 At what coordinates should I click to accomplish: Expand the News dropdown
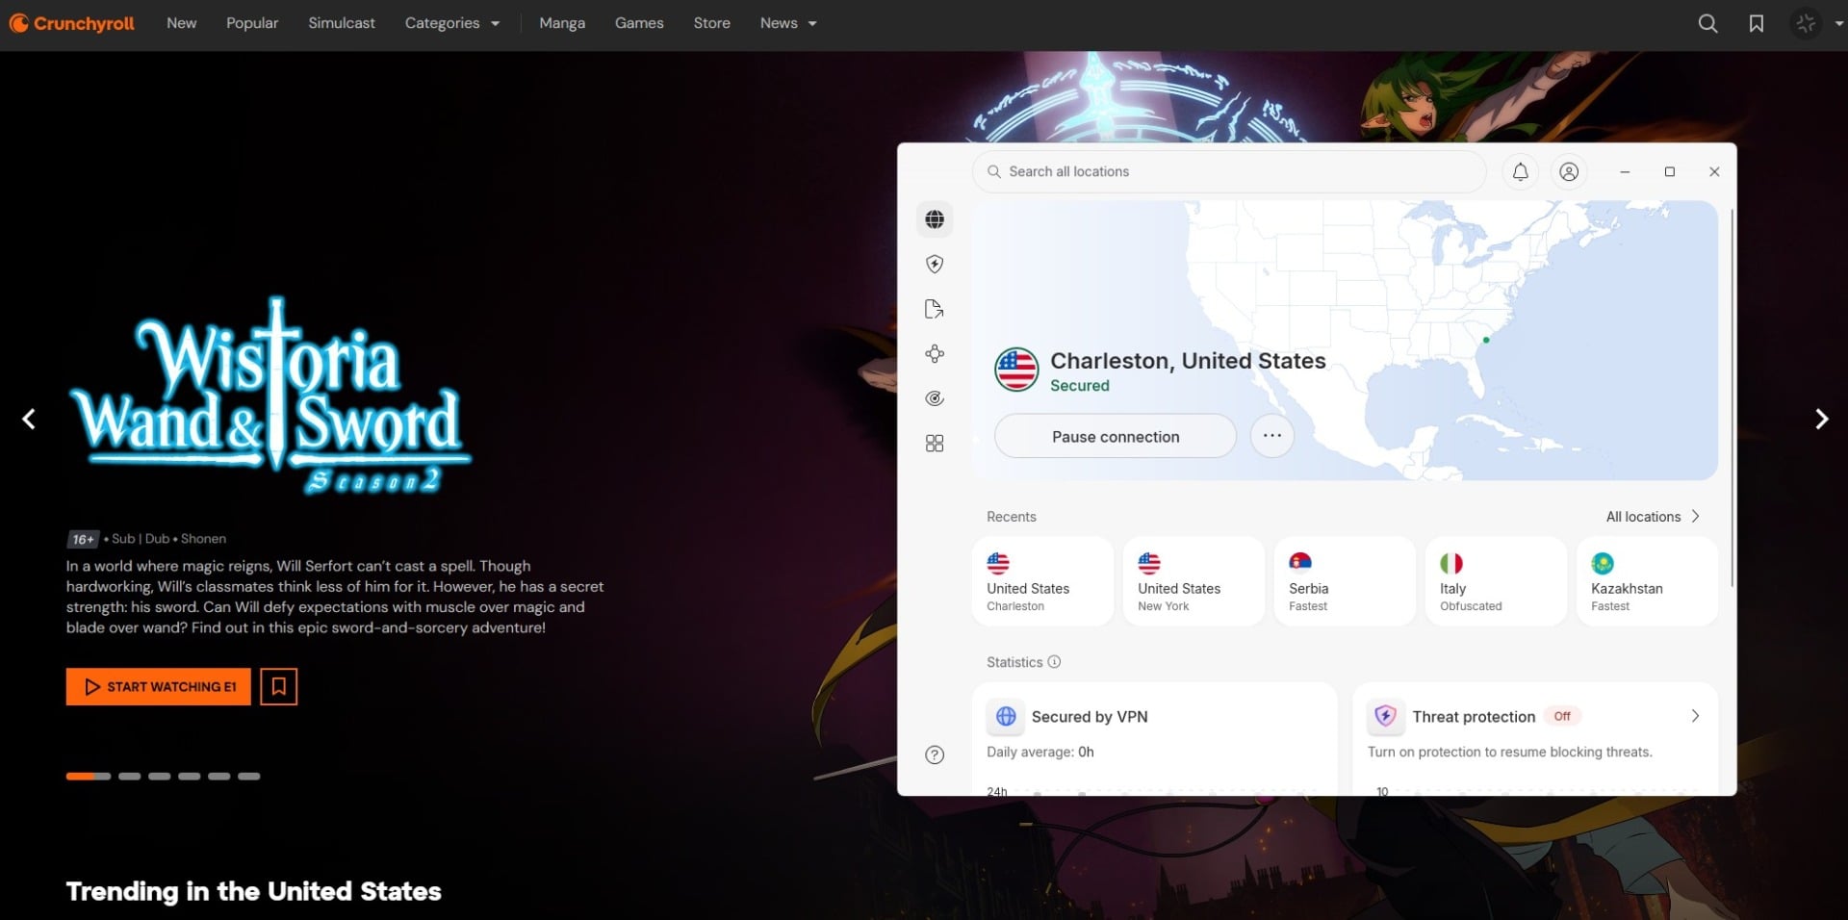pyautogui.click(x=788, y=23)
